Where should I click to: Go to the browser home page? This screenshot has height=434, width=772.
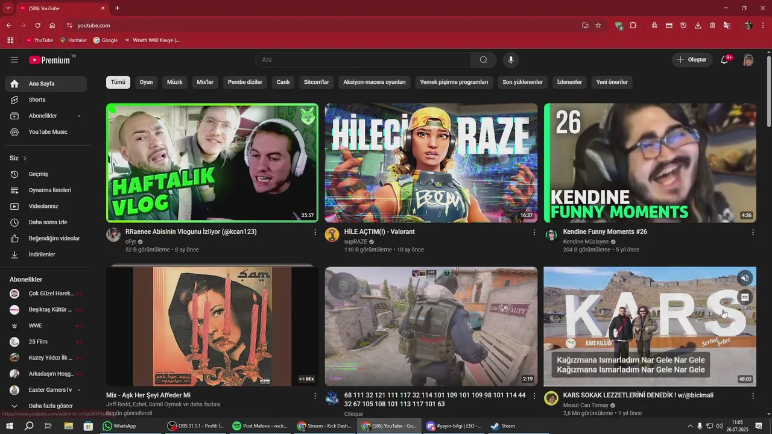coord(52,25)
